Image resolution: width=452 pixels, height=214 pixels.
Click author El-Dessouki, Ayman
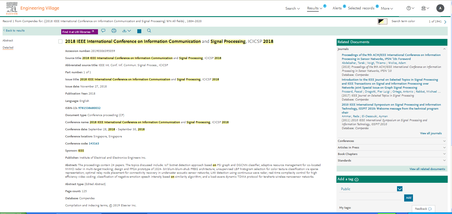pos(375,116)
